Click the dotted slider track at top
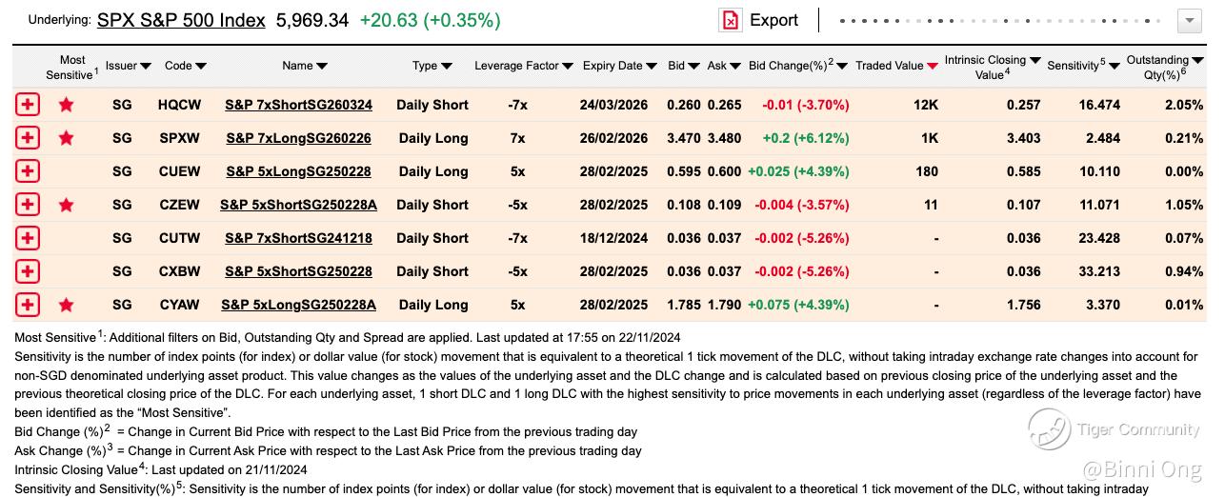The image size is (1225, 497). click(x=1001, y=20)
